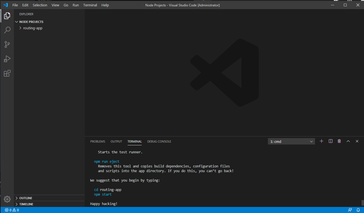
Task: Collapse the Node Projects section
Action: (31, 22)
